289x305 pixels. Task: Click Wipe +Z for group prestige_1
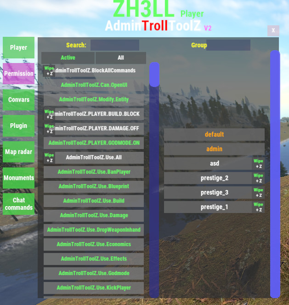(258, 207)
